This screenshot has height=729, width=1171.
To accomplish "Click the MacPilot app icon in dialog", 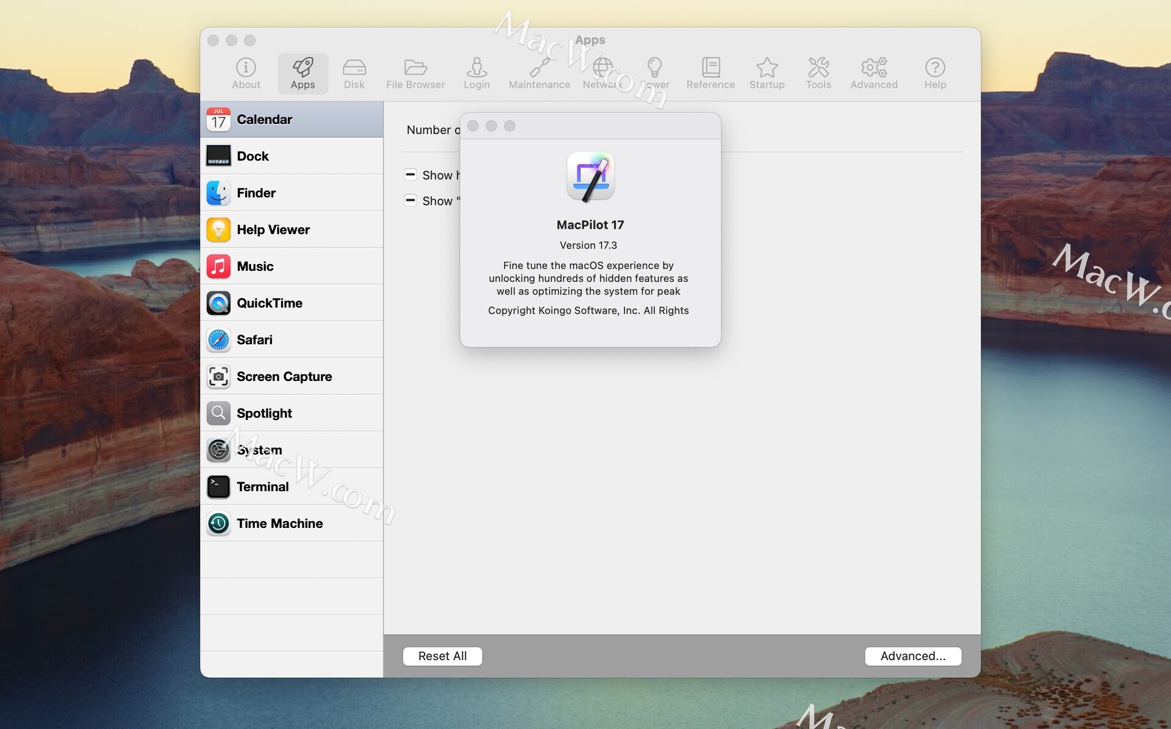I will point(590,177).
